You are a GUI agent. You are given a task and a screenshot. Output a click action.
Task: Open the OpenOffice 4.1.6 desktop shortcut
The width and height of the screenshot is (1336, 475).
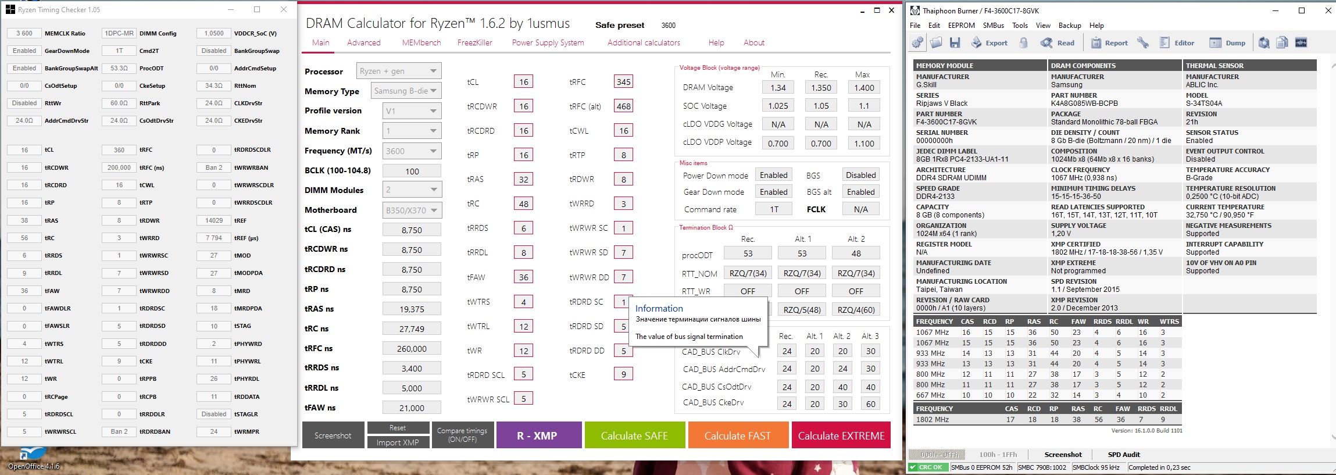[33, 459]
